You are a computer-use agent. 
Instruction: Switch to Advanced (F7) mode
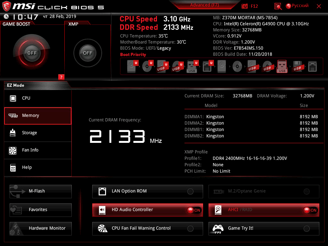coord(204,5)
